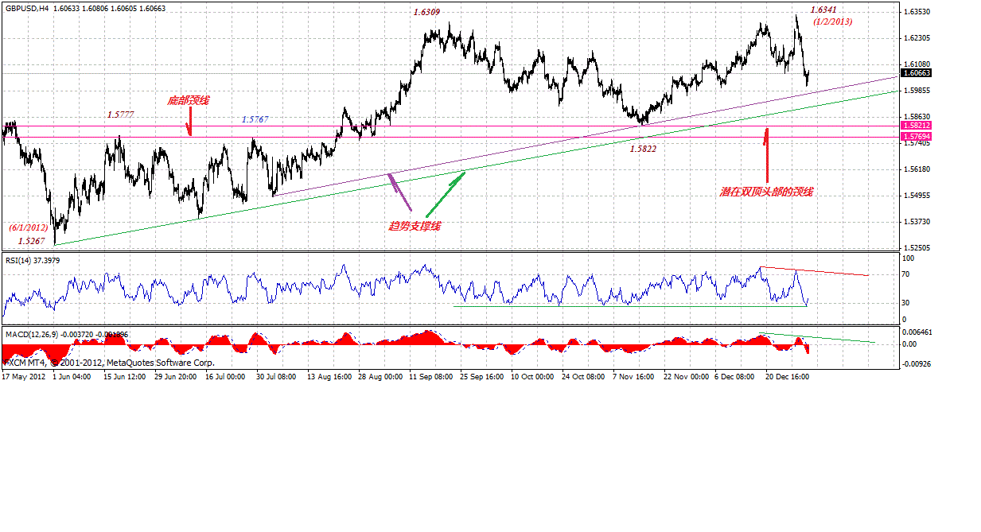Click the 29 Jun 20:00 date label
This screenshot has height=532, width=981.
(x=175, y=375)
